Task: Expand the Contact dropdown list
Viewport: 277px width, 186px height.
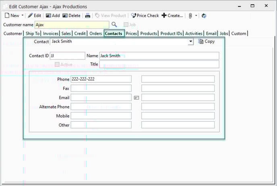Action: point(190,42)
